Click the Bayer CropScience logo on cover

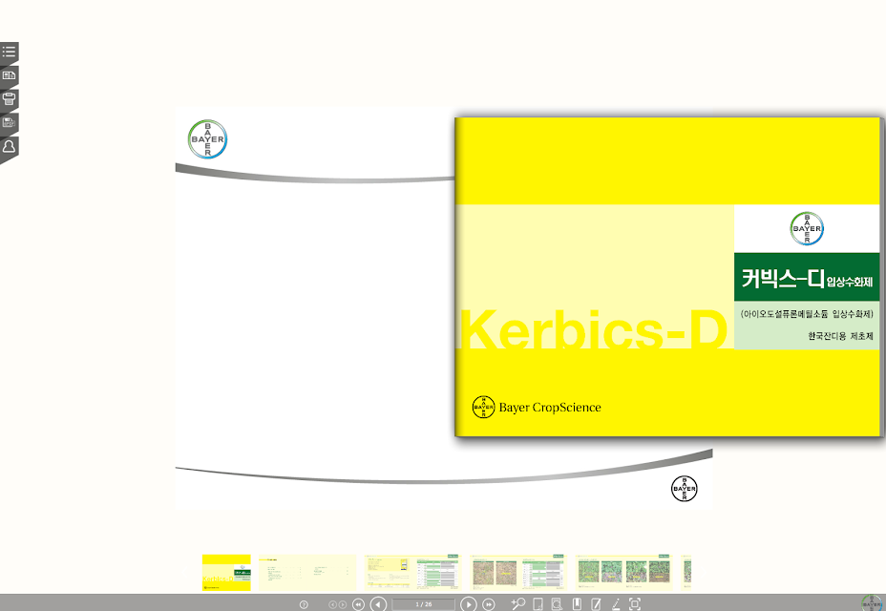coord(537,407)
